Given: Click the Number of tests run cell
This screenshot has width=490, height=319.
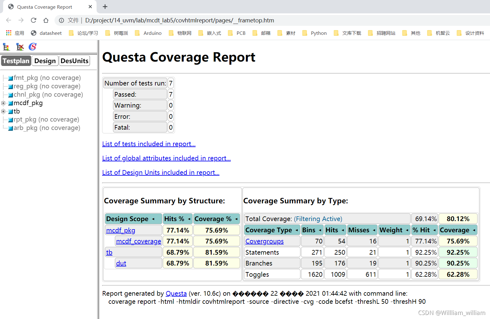Looking at the screenshot, I should coord(135,83).
